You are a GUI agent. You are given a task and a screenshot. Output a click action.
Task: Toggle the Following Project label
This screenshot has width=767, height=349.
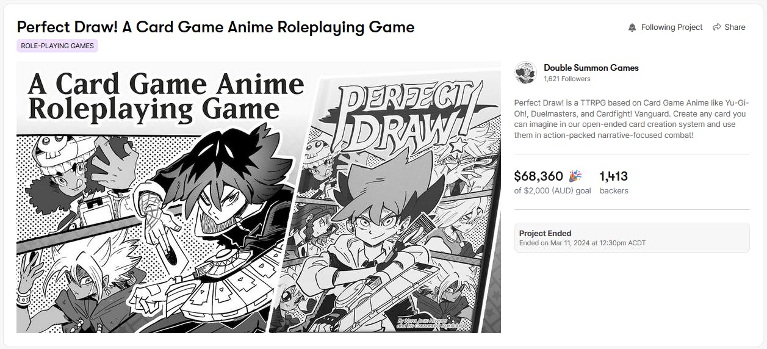[x=671, y=27]
